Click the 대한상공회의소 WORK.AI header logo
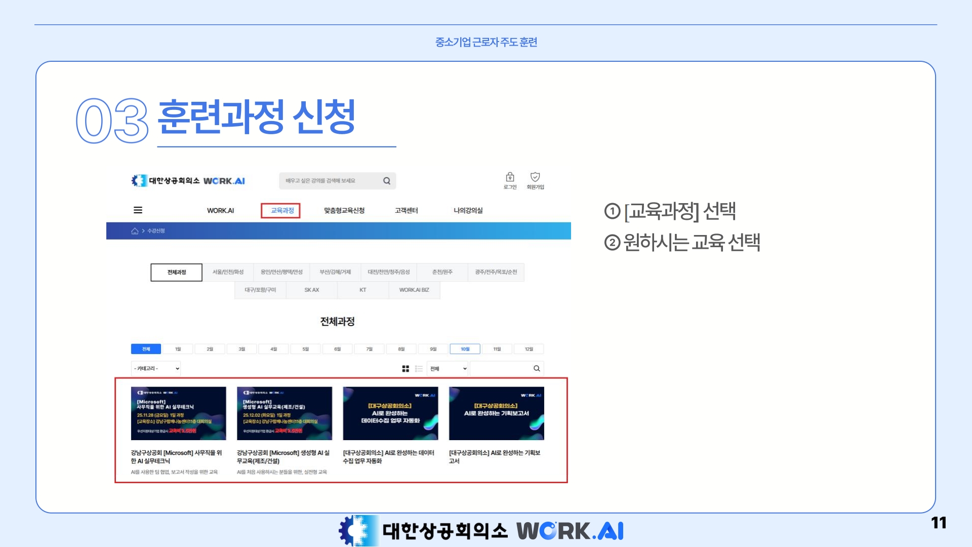The width and height of the screenshot is (972, 547). click(188, 181)
